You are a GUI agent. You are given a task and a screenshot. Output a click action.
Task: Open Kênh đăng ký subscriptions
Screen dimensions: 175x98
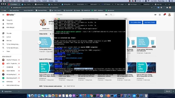click(10, 27)
